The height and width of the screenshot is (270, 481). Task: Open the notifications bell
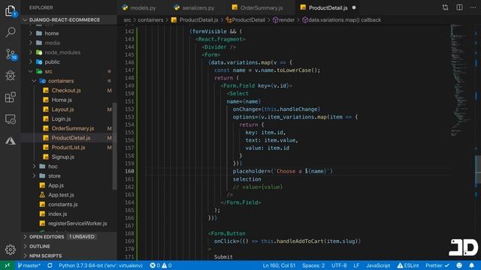pyautogui.click(x=471, y=265)
